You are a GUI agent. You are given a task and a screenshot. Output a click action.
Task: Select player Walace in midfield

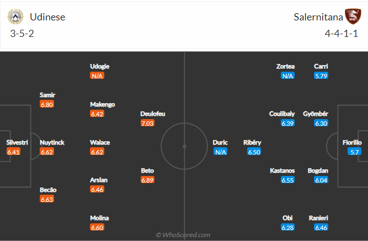click(x=100, y=142)
